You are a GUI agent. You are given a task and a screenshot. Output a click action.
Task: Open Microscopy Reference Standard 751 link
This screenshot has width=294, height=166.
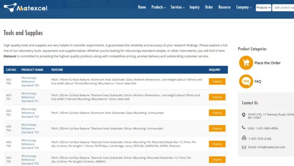(x=30, y=97)
